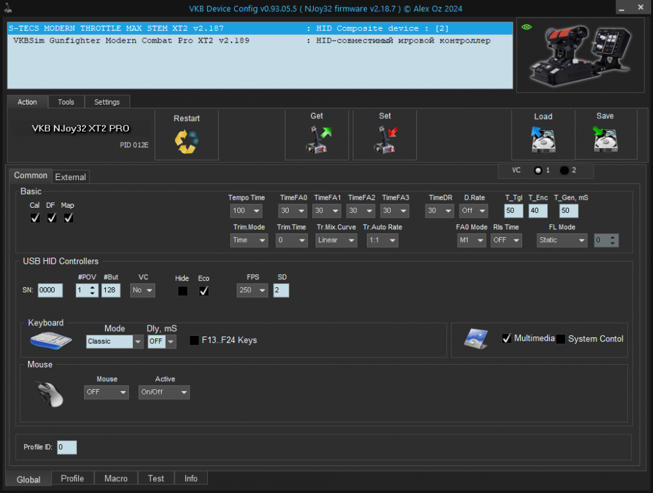Switch to the External tab
Viewport: 653px width, 493px height.
click(70, 177)
